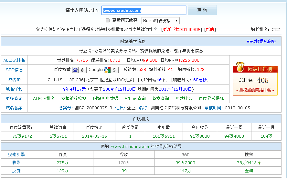Open the SEO数据风向标 link
This screenshot has width=287, height=178.
click(x=261, y=41)
